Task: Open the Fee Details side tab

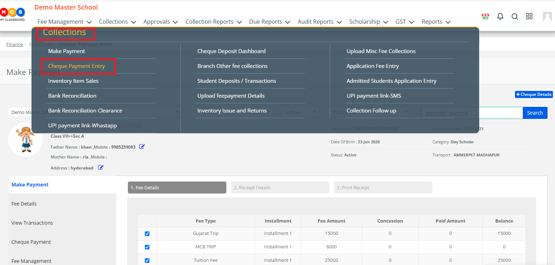Action: 62,204
